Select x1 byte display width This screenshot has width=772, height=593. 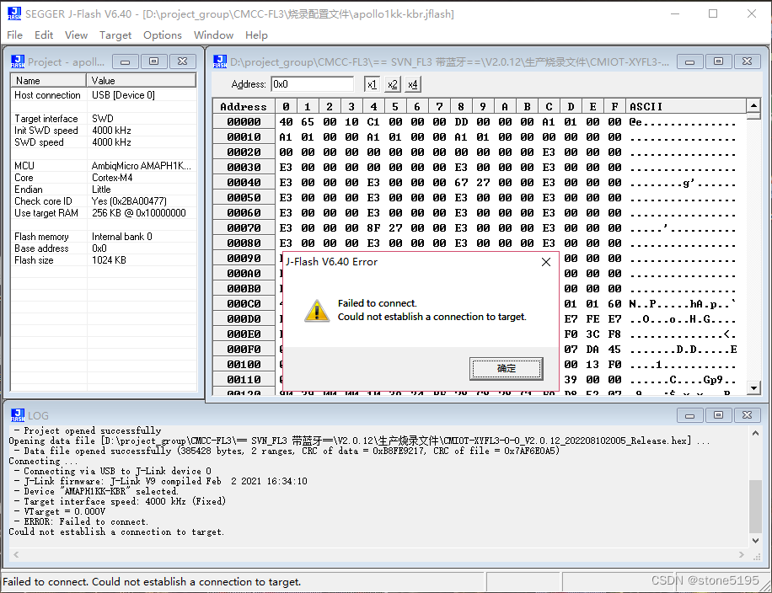click(373, 84)
